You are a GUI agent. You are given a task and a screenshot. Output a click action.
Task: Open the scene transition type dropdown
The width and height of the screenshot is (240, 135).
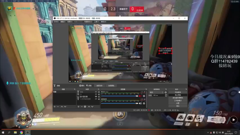[x=156, y=92]
